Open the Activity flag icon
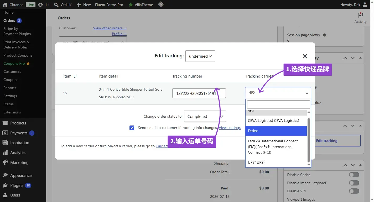374x202 pixels. pos(361,15)
